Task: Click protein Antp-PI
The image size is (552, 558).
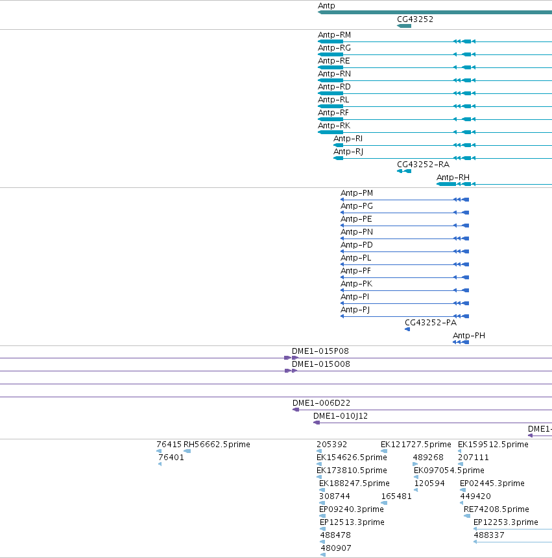Action: pyautogui.click(x=355, y=297)
